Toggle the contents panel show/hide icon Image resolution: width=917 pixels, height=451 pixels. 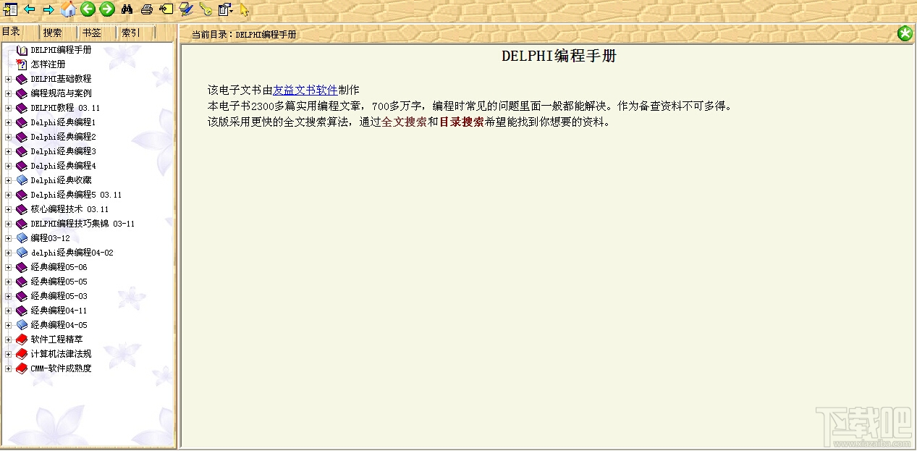click(x=10, y=9)
